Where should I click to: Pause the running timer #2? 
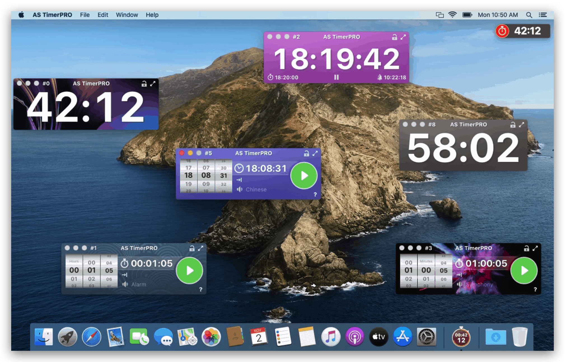(x=336, y=77)
